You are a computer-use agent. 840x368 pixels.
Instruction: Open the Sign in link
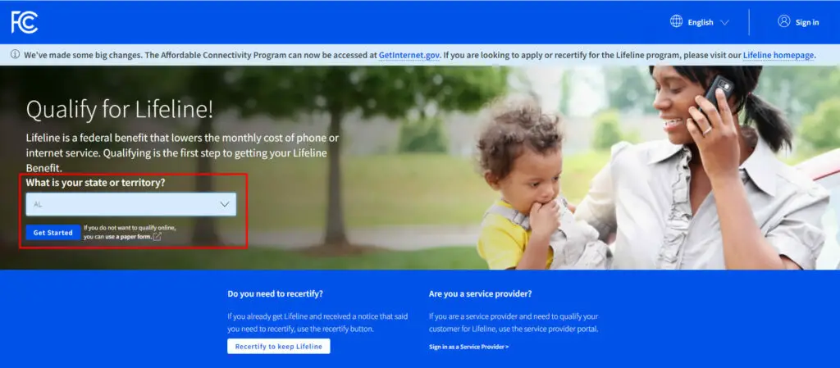[807, 22]
